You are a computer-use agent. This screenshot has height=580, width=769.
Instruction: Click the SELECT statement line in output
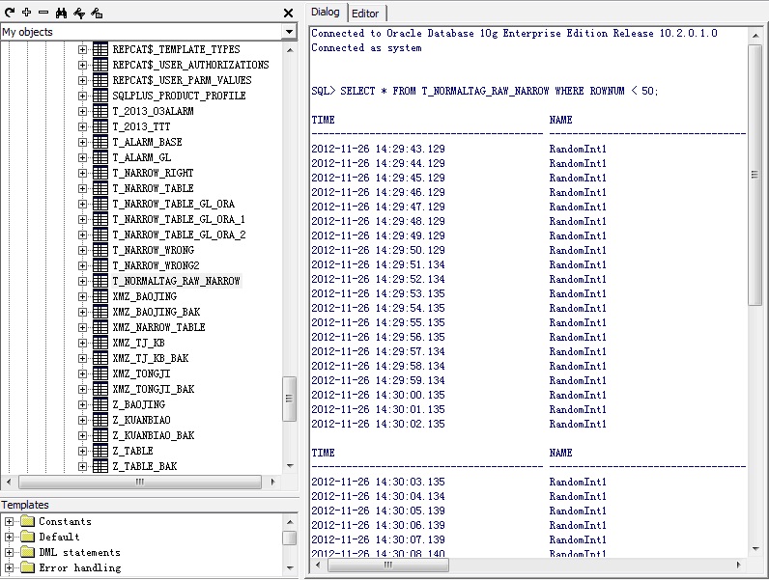(x=485, y=91)
